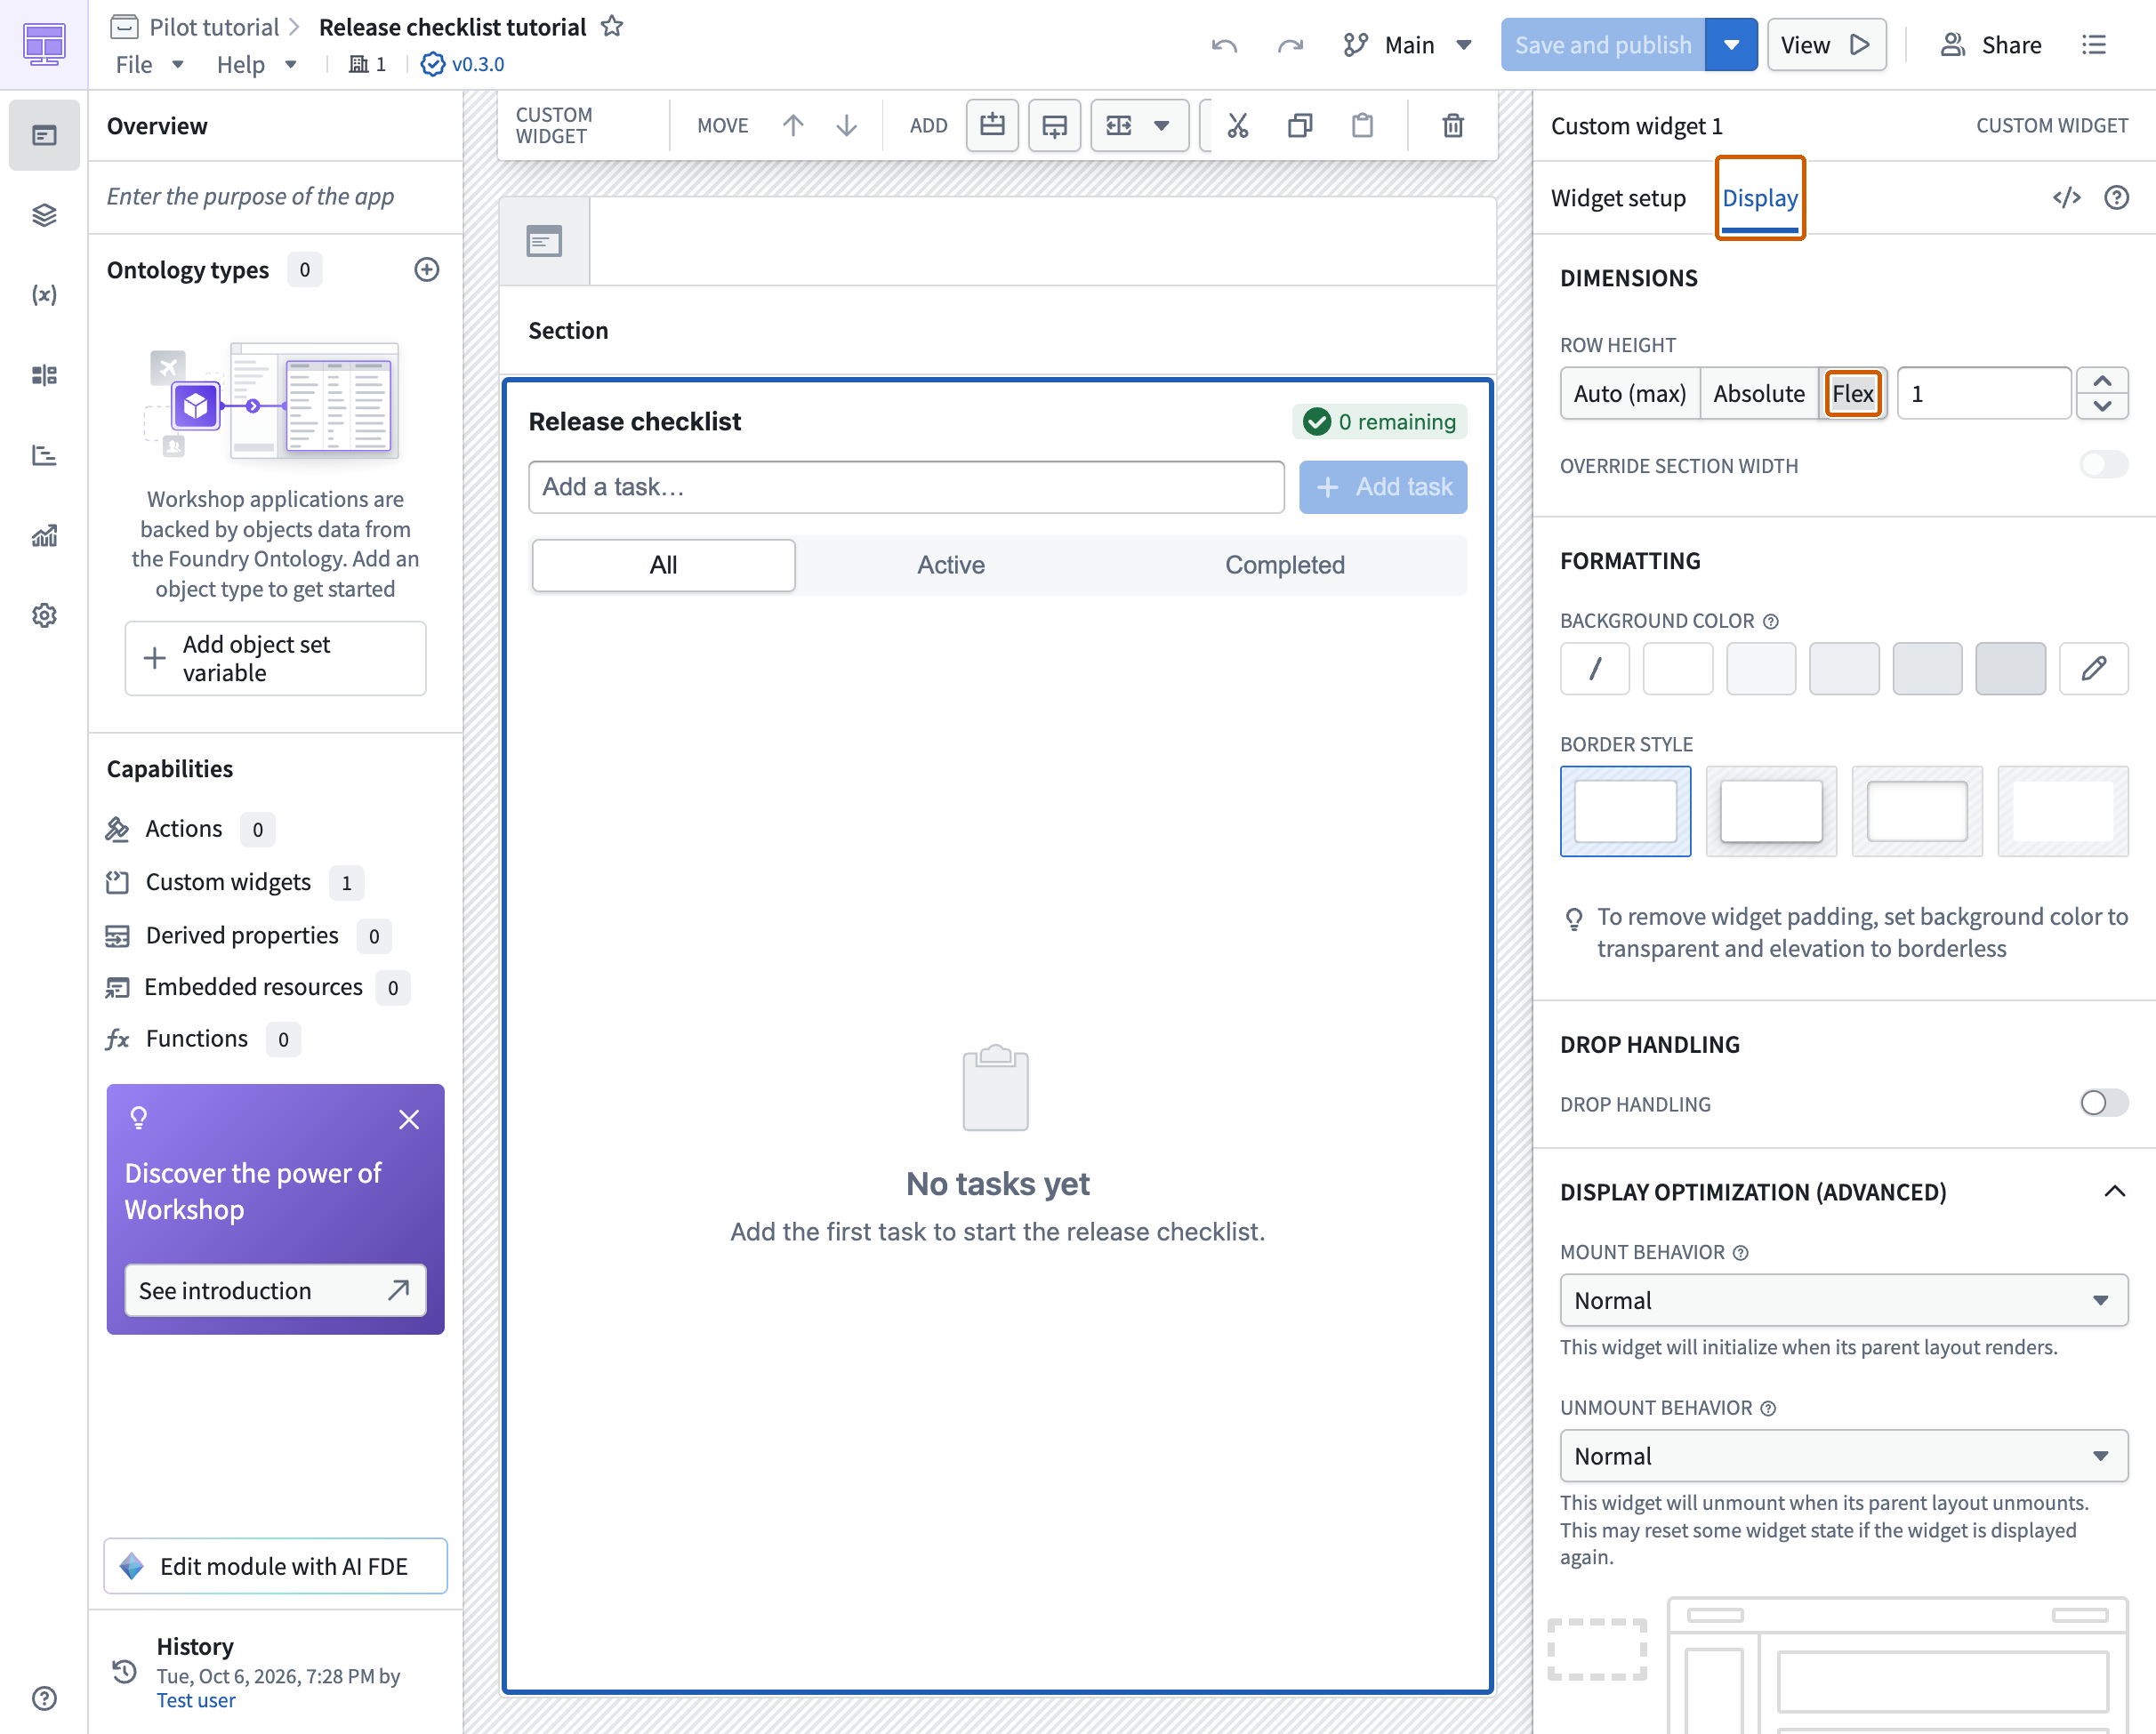
Task: Open the layers sidebar icon
Action: pos(44,215)
